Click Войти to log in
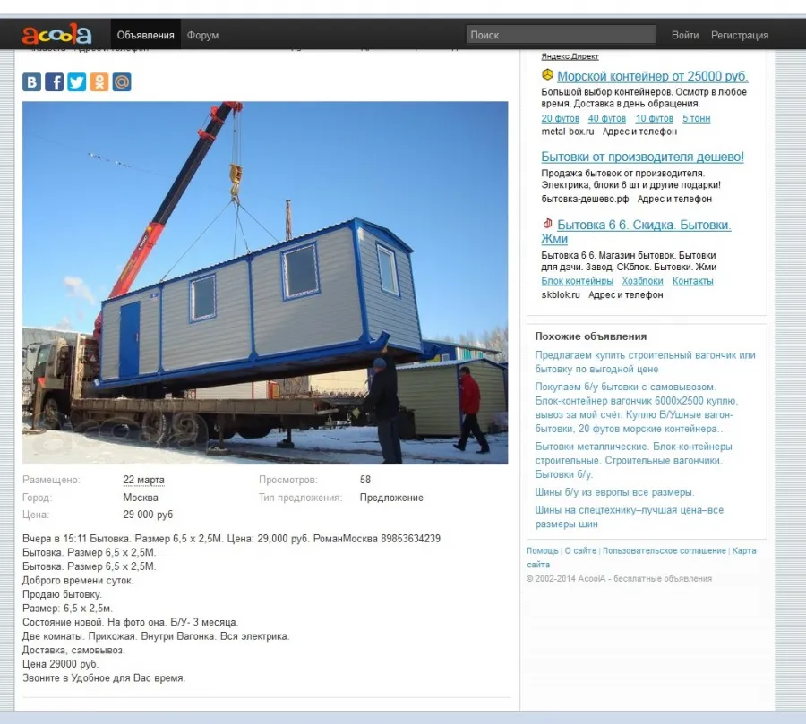Viewport: 806px width, 724px height. click(685, 35)
